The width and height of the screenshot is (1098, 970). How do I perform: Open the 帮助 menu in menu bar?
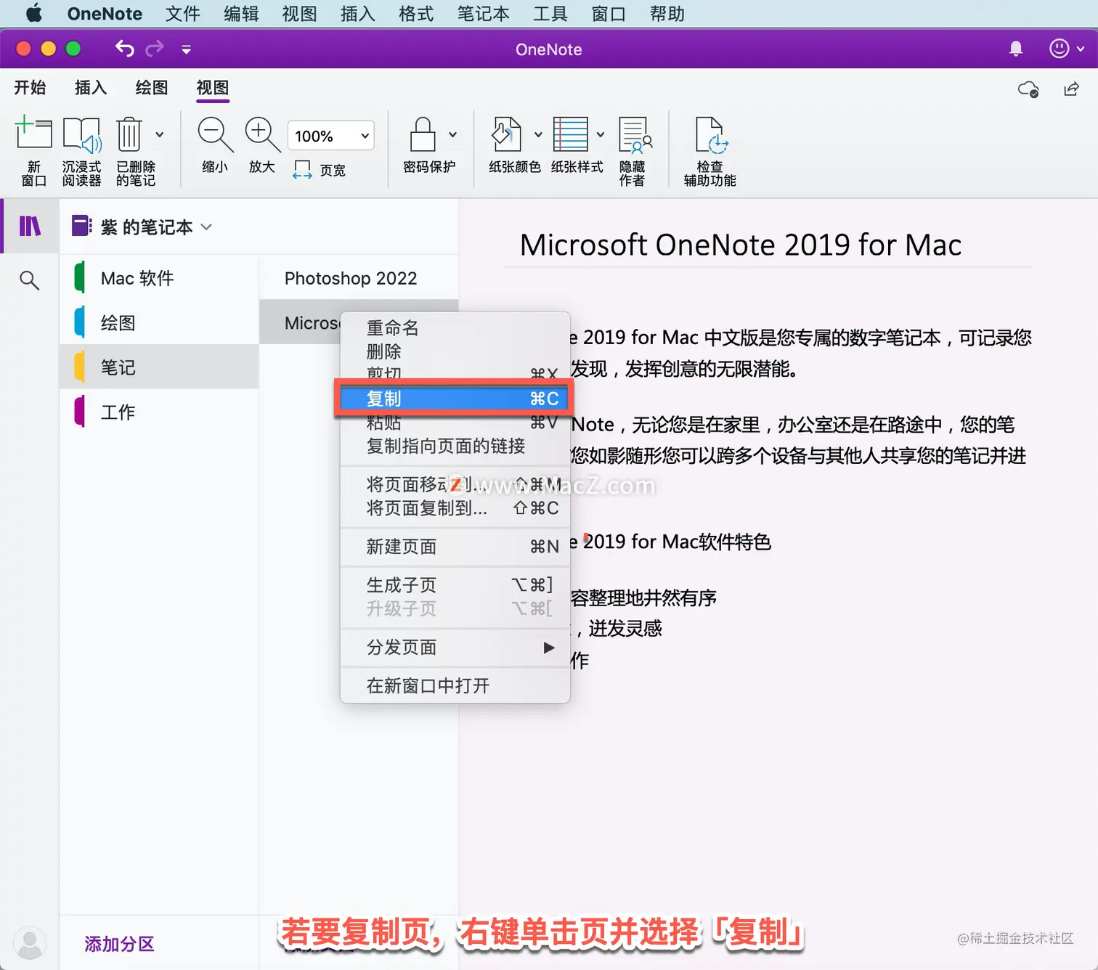(x=667, y=13)
